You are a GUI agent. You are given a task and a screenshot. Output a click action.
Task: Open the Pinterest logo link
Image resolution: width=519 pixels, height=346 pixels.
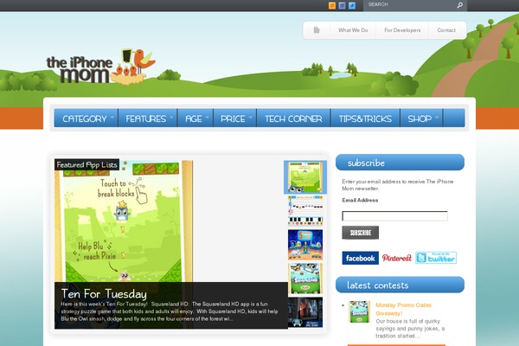(396, 258)
